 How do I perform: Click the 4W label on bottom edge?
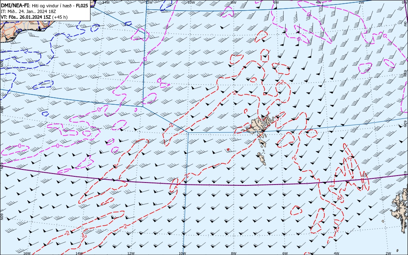tap(337, 253)
